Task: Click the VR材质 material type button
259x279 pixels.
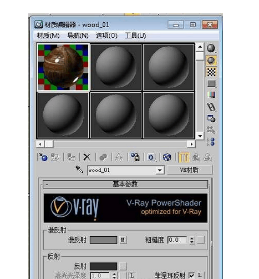Action: coord(190,170)
